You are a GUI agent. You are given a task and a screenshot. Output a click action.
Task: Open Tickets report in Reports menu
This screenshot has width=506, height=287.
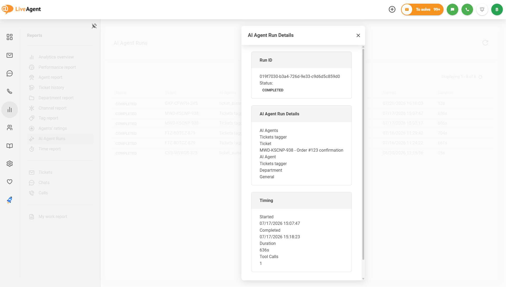[x=60, y=172]
